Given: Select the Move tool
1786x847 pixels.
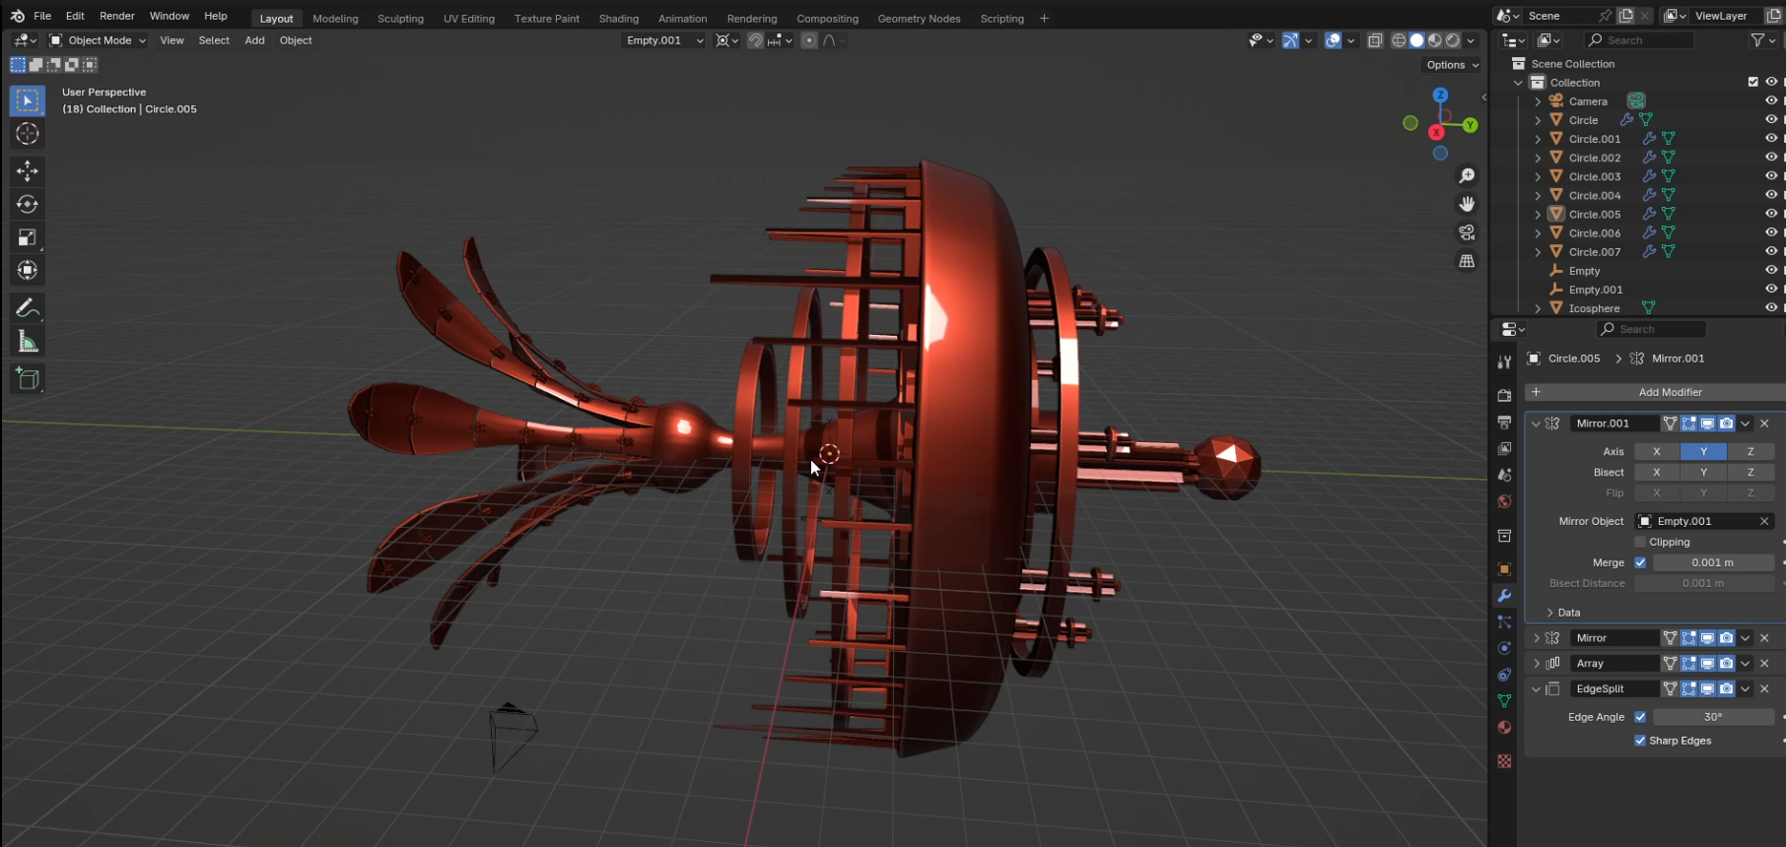Looking at the screenshot, I should 27,171.
